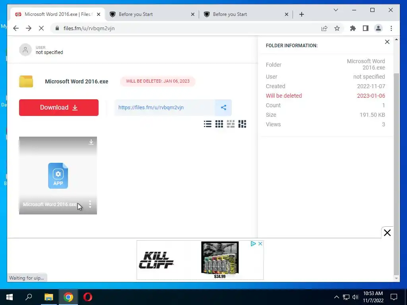Go back using the browser back arrow
407x305 pixels.
tap(16, 28)
